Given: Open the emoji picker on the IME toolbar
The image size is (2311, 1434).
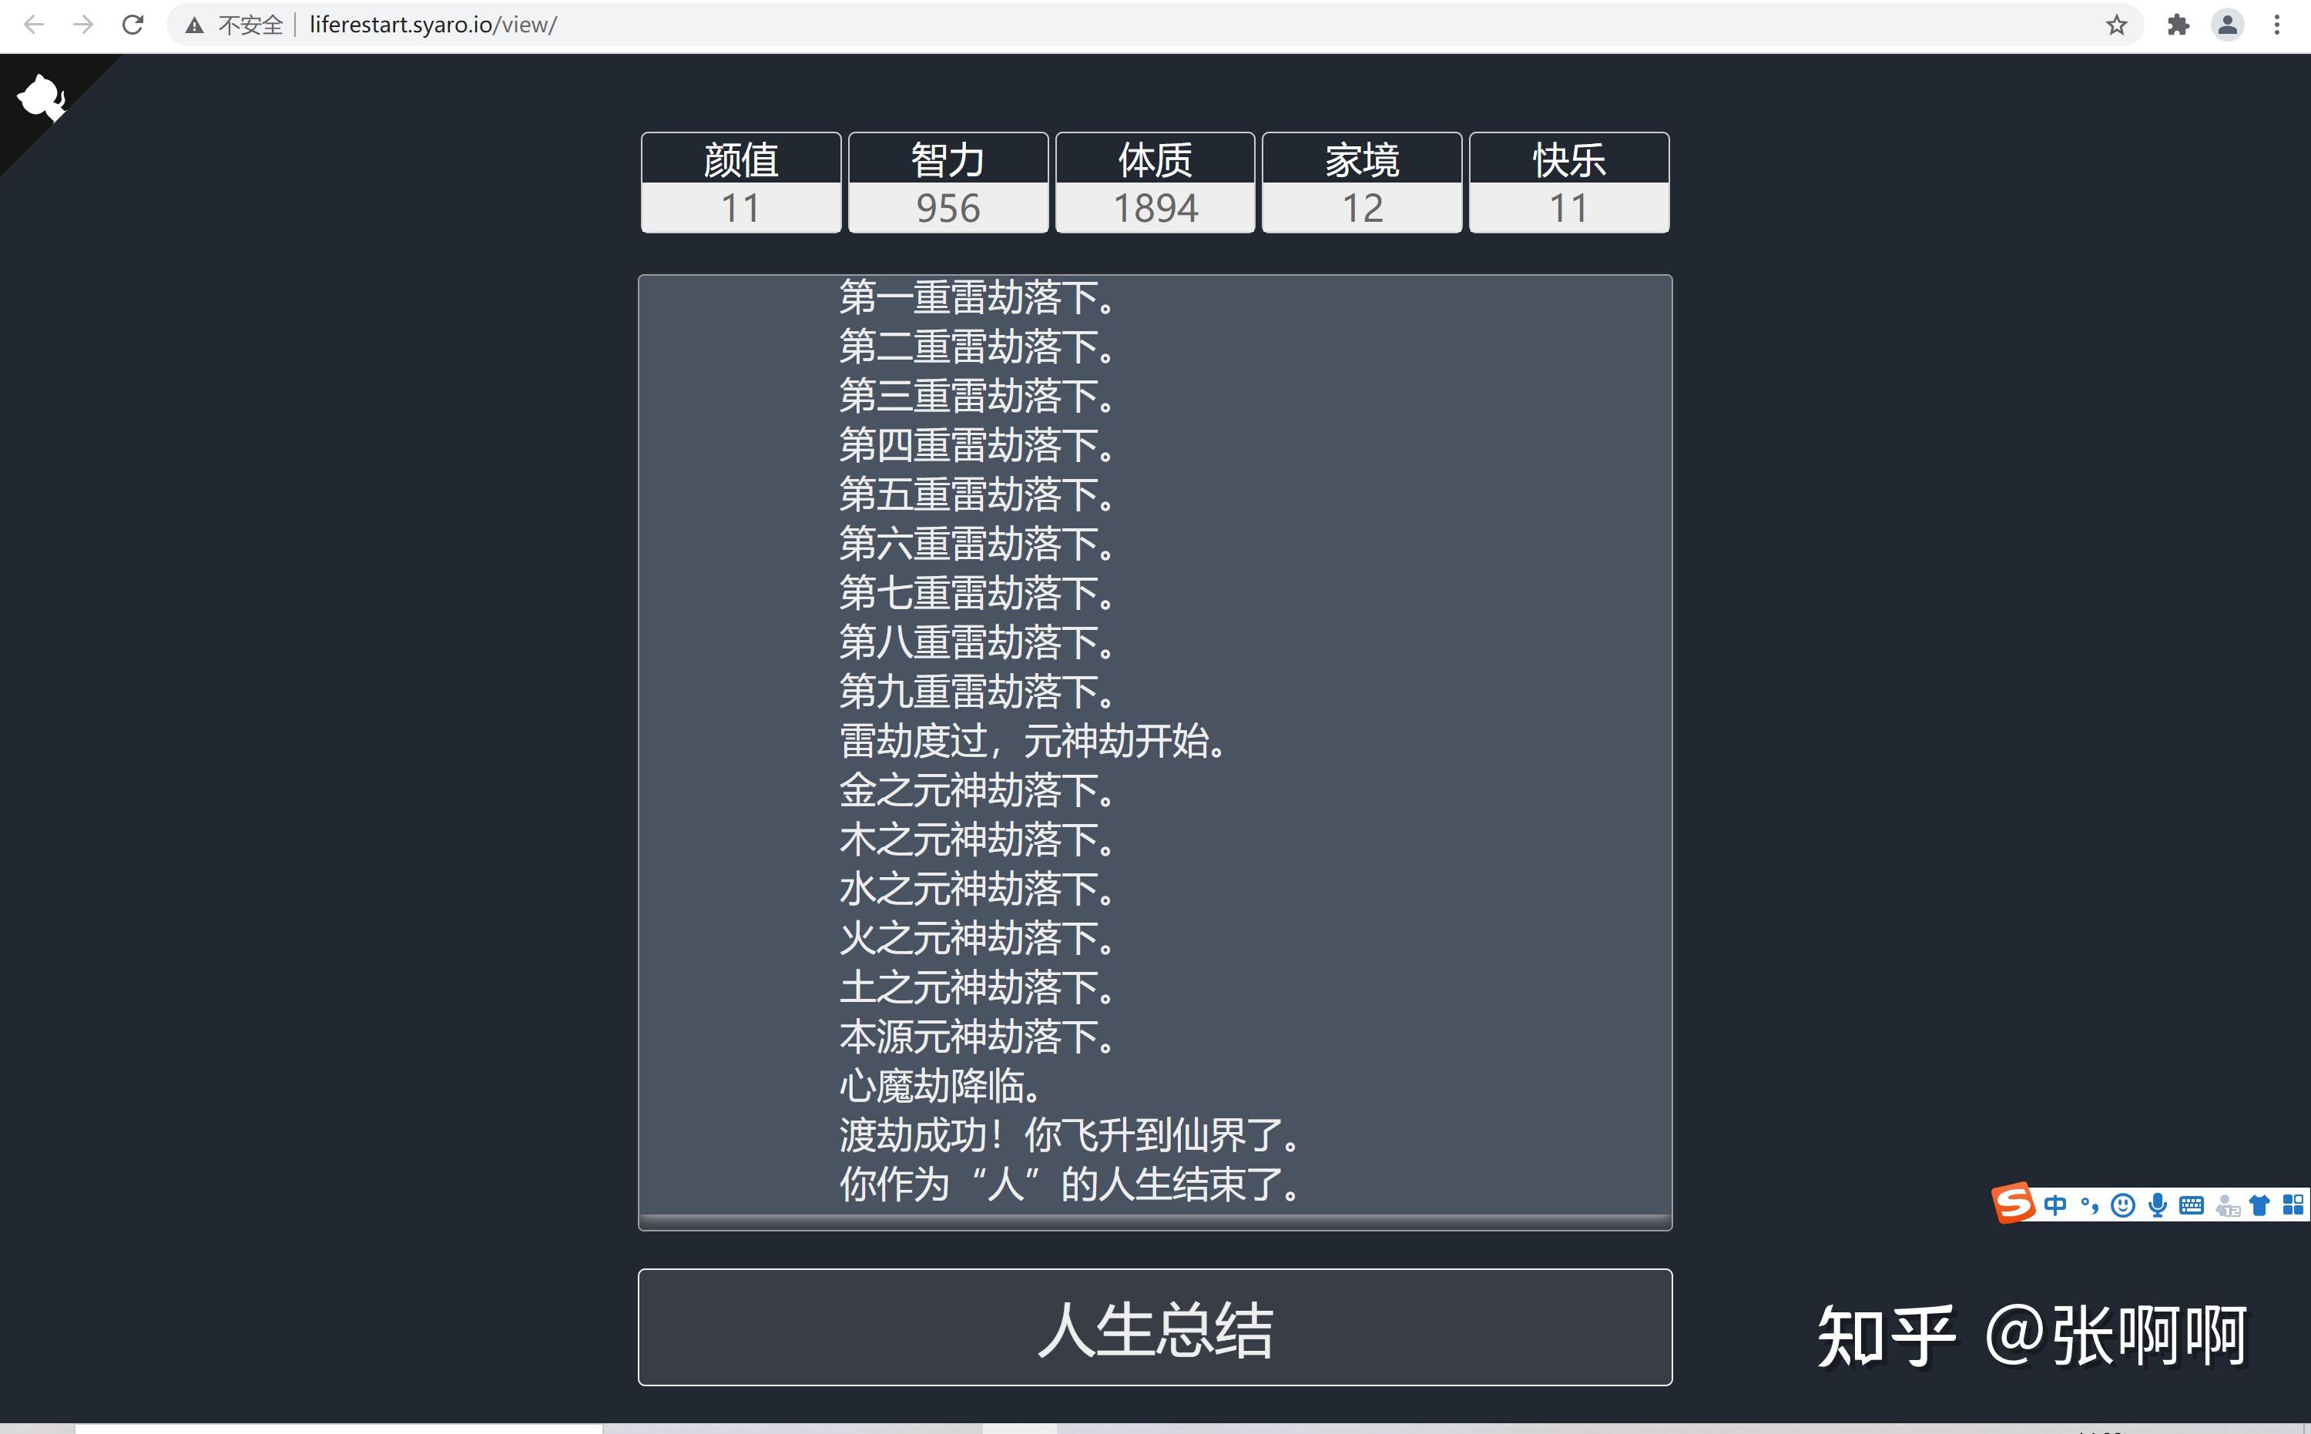Looking at the screenshot, I should 2123,1204.
